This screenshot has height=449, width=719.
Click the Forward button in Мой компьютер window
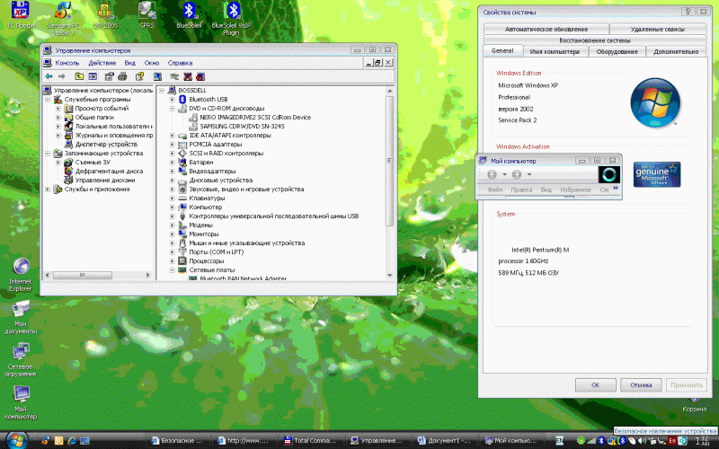coord(517,174)
